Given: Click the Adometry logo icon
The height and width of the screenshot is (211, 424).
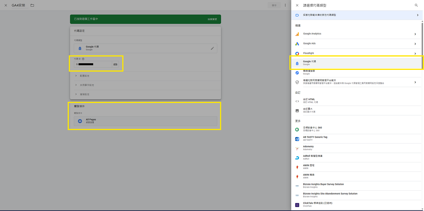Looking at the screenshot, I should (x=297, y=148).
